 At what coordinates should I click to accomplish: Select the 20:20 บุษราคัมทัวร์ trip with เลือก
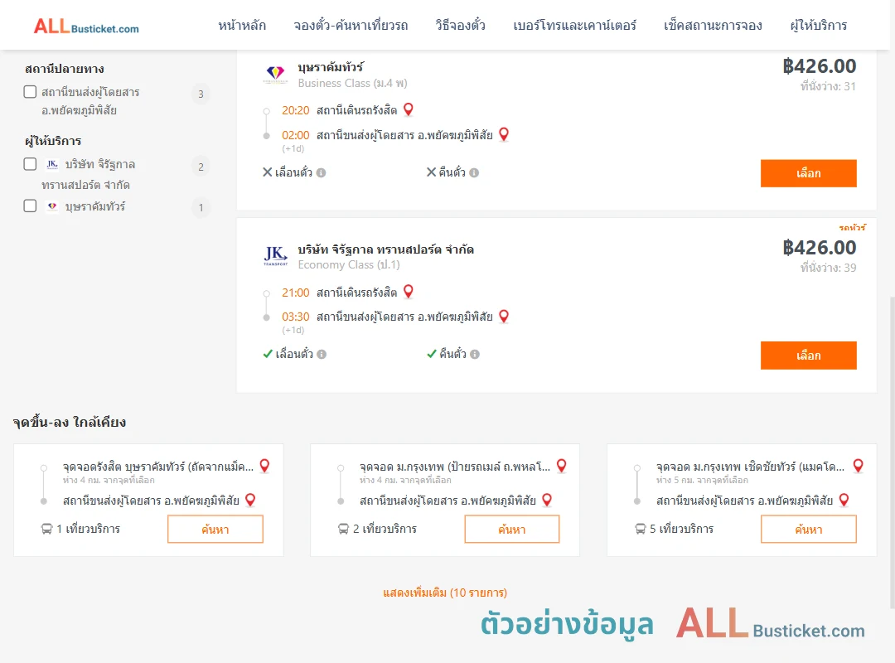(808, 173)
